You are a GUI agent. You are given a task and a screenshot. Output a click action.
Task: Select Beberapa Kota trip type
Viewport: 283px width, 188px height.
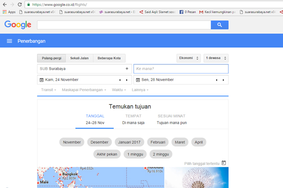point(109,58)
